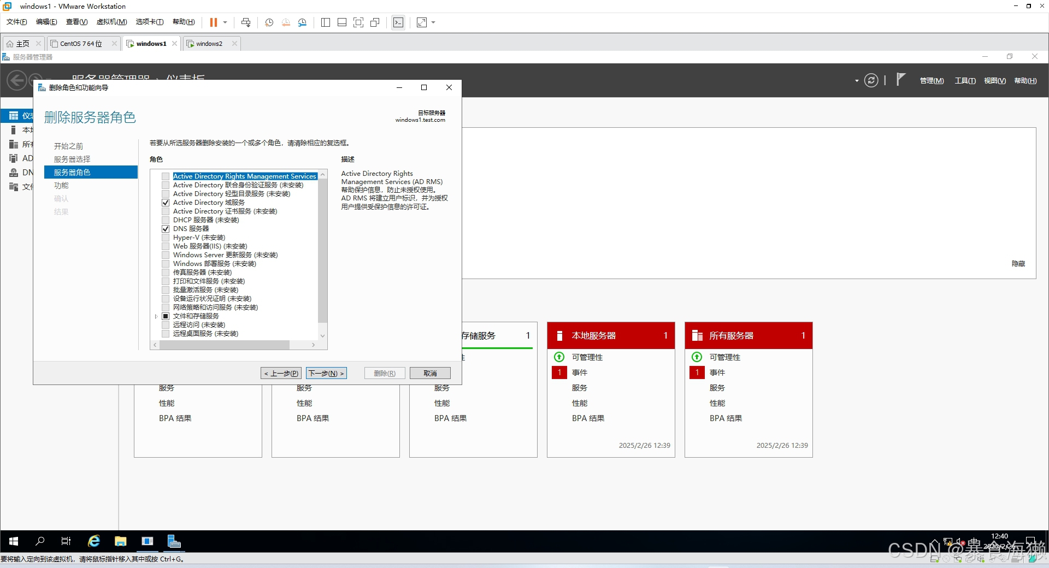1049x568 pixels.
Task: Uncheck the DNS 服务器 role checkbox
Action: pyautogui.click(x=166, y=229)
